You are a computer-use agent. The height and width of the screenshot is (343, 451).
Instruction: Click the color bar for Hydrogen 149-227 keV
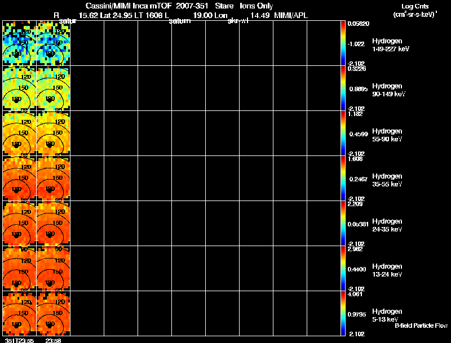(343, 43)
